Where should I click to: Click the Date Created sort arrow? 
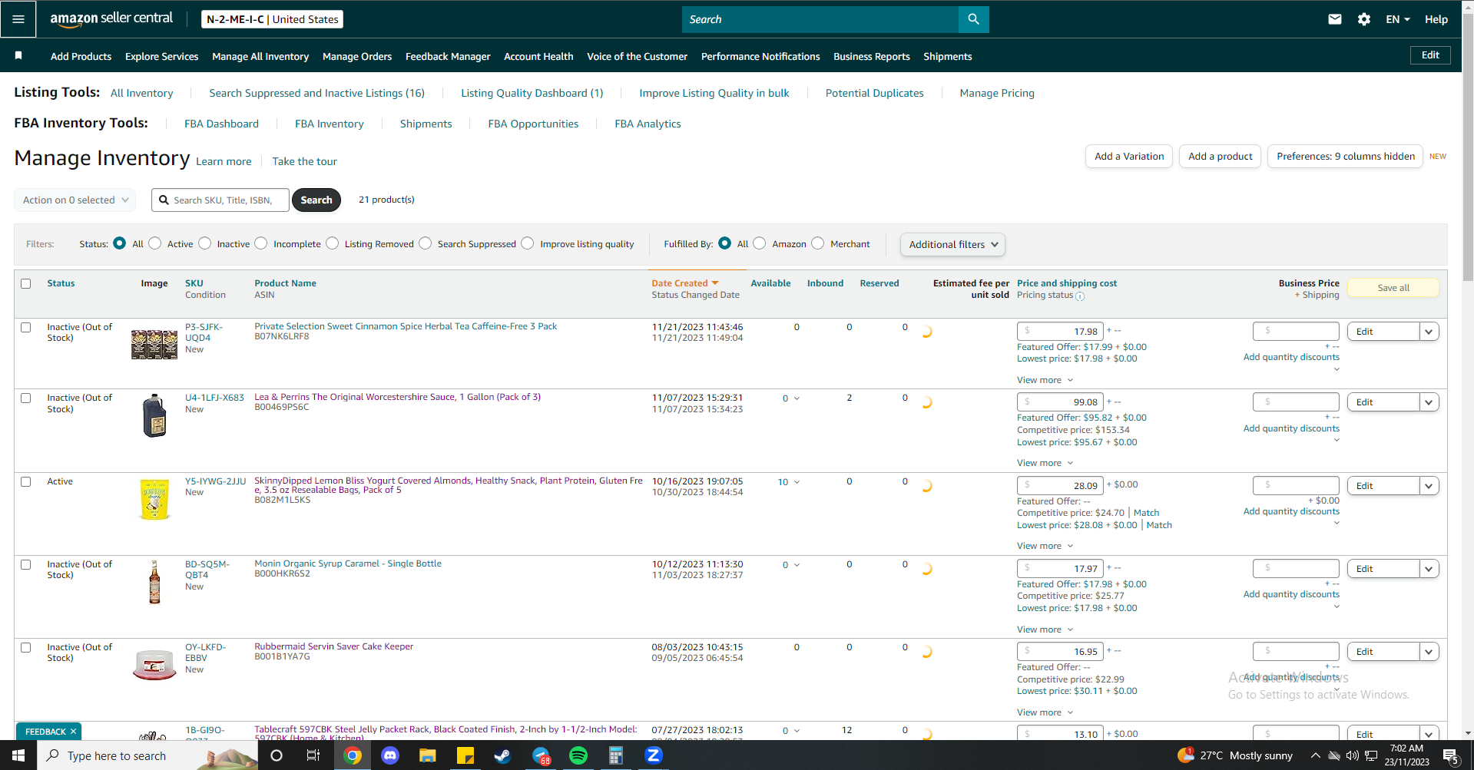[715, 283]
